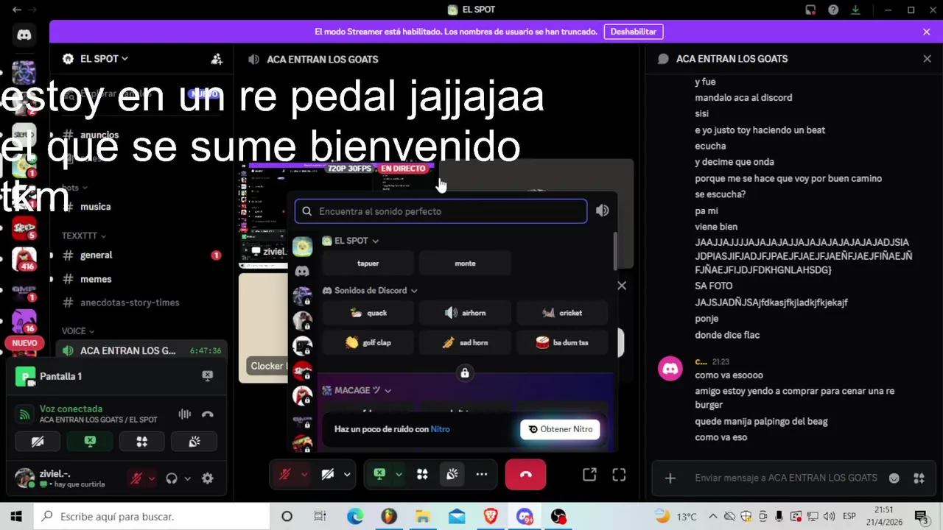Screen dimensions: 943x530
Task: Click soundboard search field
Action: [441, 211]
